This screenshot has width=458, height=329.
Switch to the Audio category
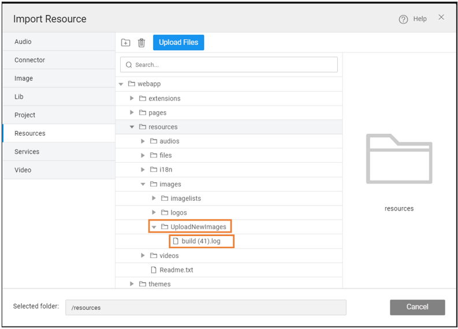coord(23,42)
